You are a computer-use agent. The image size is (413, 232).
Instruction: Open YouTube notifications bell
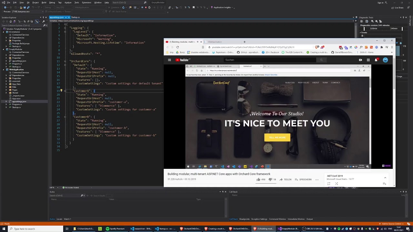pos(376,60)
